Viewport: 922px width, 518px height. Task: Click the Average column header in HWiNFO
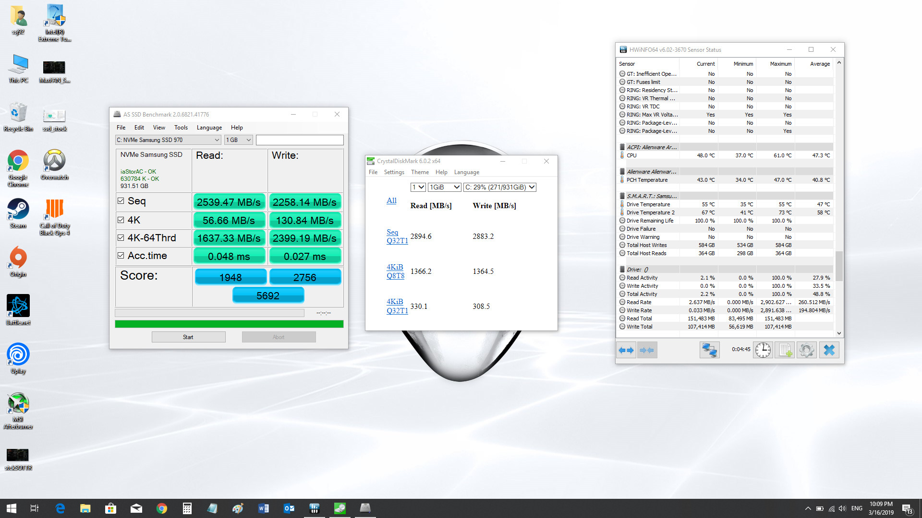click(x=820, y=64)
